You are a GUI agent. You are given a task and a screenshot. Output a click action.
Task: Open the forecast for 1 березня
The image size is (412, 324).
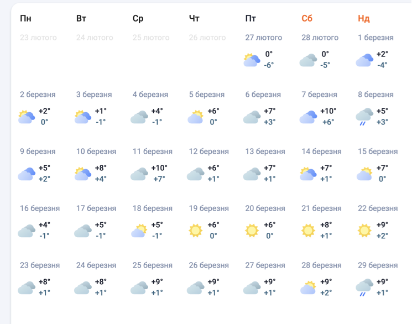coord(376,38)
